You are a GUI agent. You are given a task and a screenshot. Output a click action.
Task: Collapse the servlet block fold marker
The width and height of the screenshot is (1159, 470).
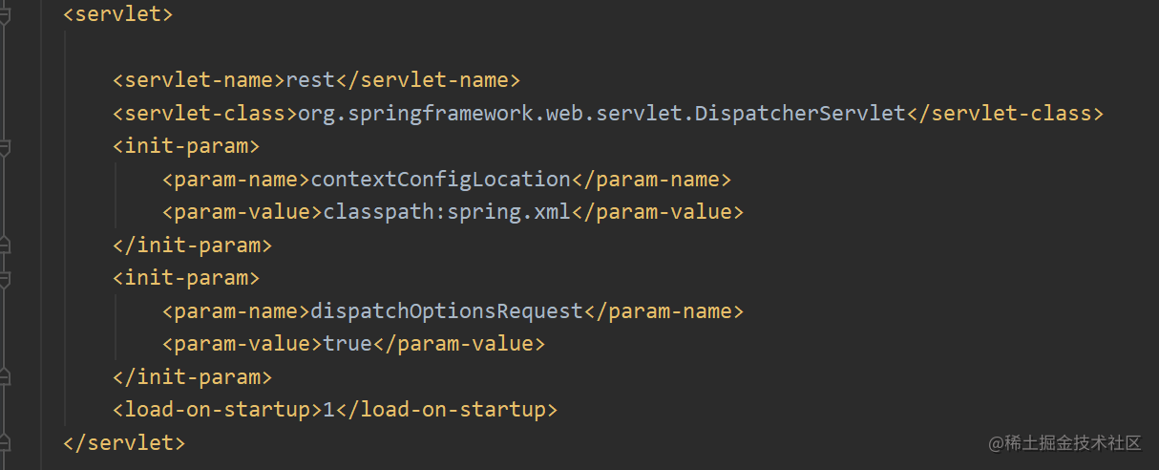pyautogui.click(x=4, y=15)
